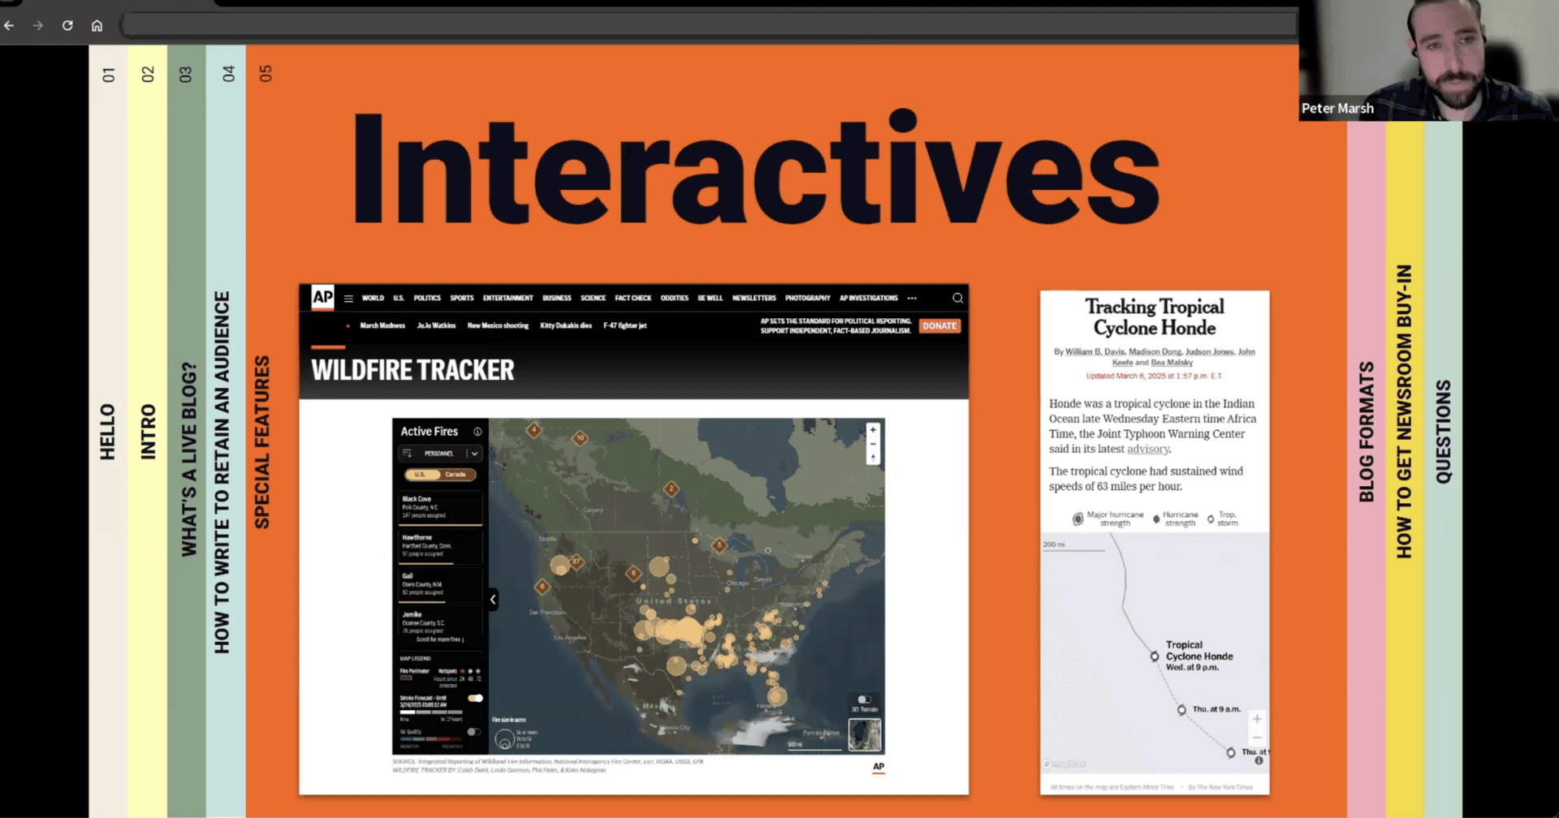Collapse the Active Fires side panel
This screenshot has height=818, width=1559.
click(x=493, y=600)
